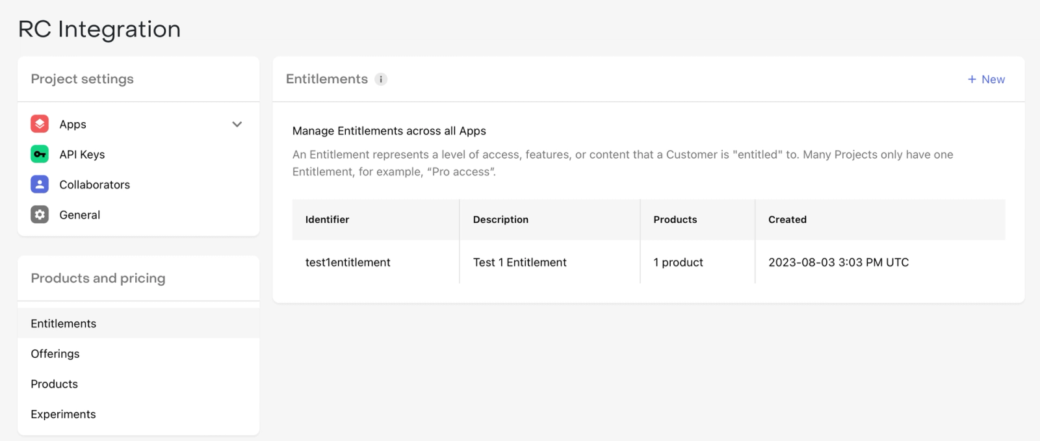Click the Entitlements info icon
1040x441 pixels.
click(381, 79)
